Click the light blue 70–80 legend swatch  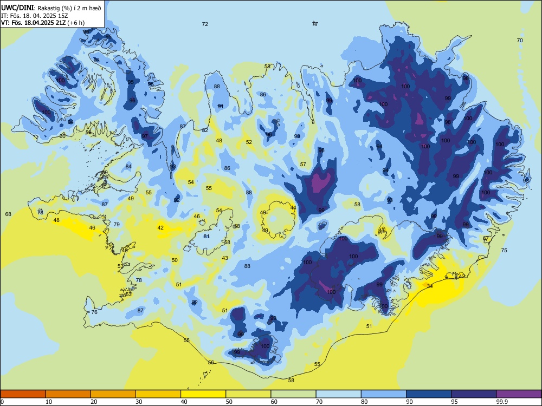tap(338, 394)
